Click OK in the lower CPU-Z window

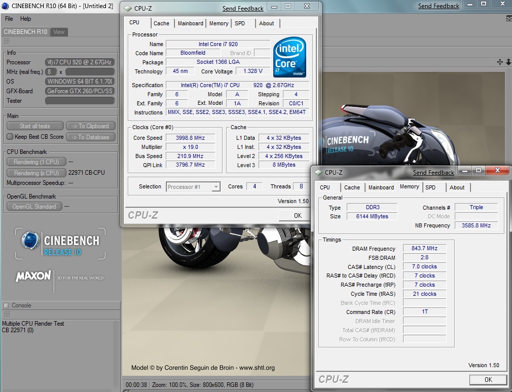[x=489, y=380]
